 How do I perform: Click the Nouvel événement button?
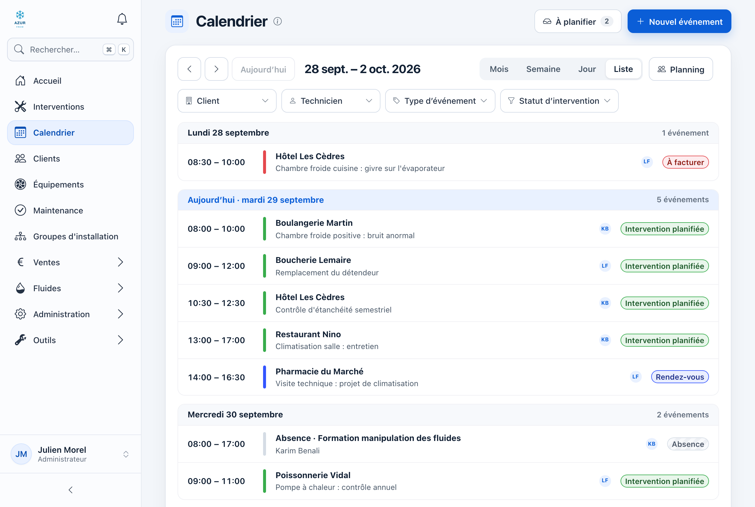pyautogui.click(x=679, y=21)
